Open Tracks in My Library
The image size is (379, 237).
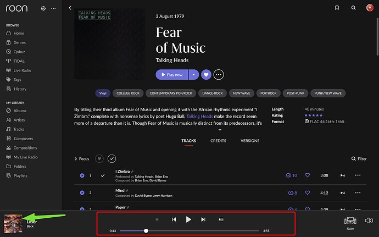pos(15,129)
